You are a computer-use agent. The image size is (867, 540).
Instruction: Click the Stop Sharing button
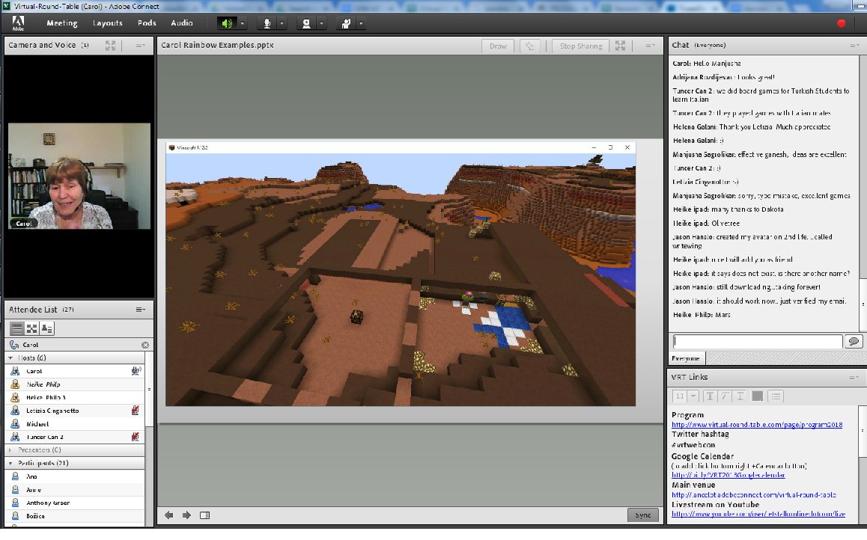580,46
